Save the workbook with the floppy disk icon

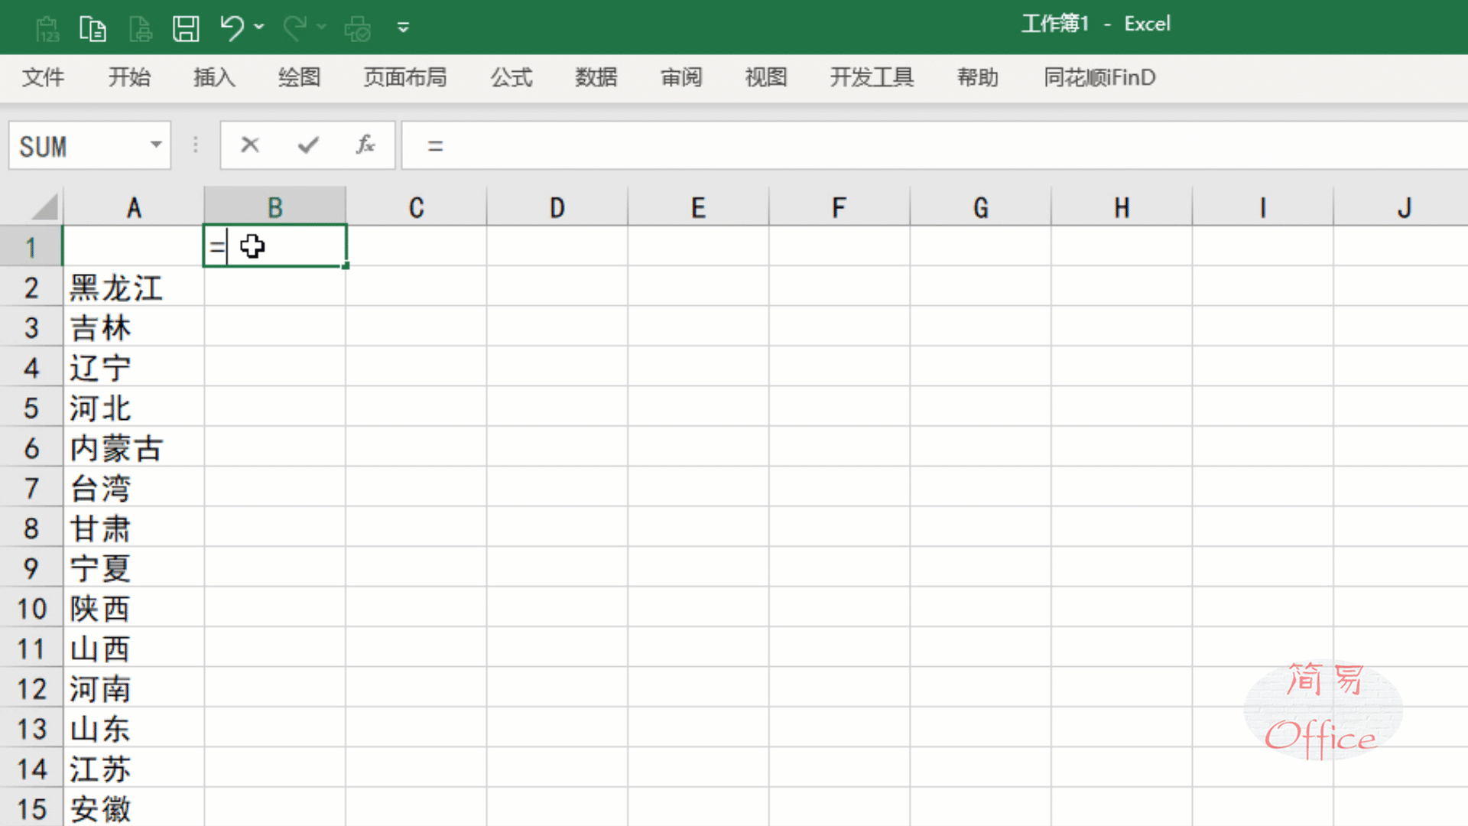[186, 28]
